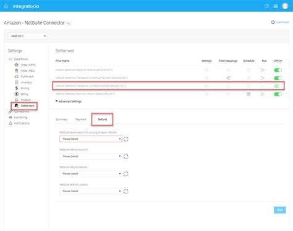Toggle Settlement Transaction Payment Add flow off
Screen dimensions: 293x231
tap(278, 78)
